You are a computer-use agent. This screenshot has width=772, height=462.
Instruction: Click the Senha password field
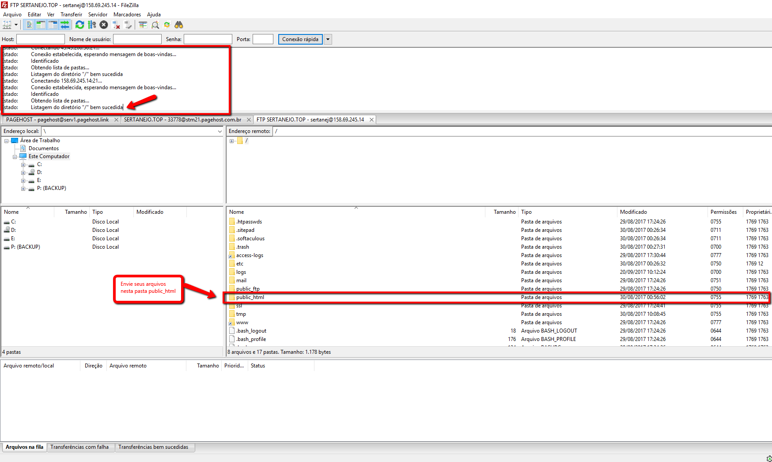(x=208, y=39)
